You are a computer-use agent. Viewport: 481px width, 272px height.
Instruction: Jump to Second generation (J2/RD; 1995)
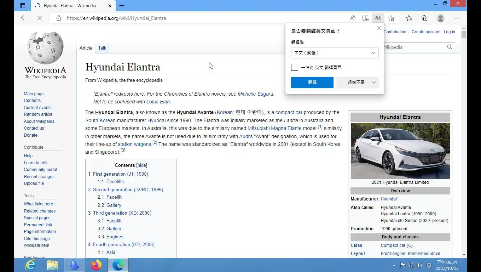coord(128,190)
